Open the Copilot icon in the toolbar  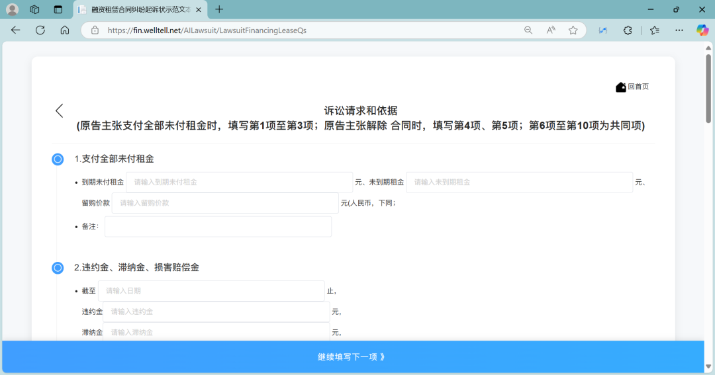(x=702, y=30)
